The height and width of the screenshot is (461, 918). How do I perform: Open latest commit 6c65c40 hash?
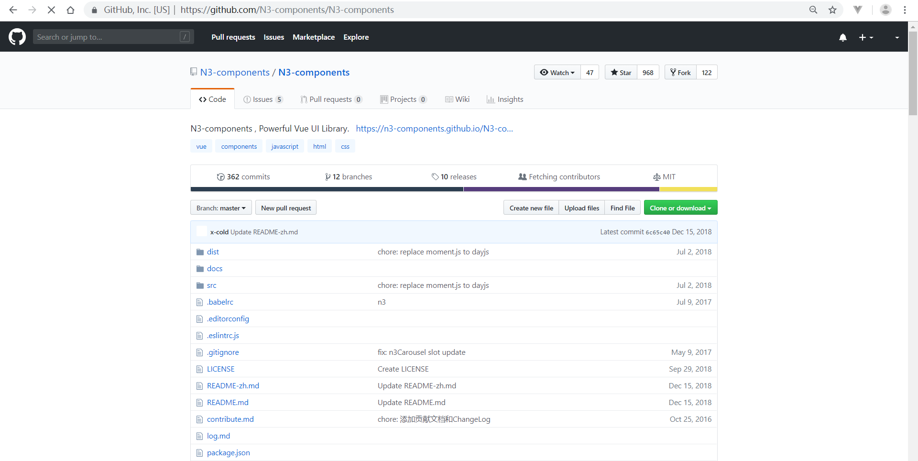coord(657,232)
